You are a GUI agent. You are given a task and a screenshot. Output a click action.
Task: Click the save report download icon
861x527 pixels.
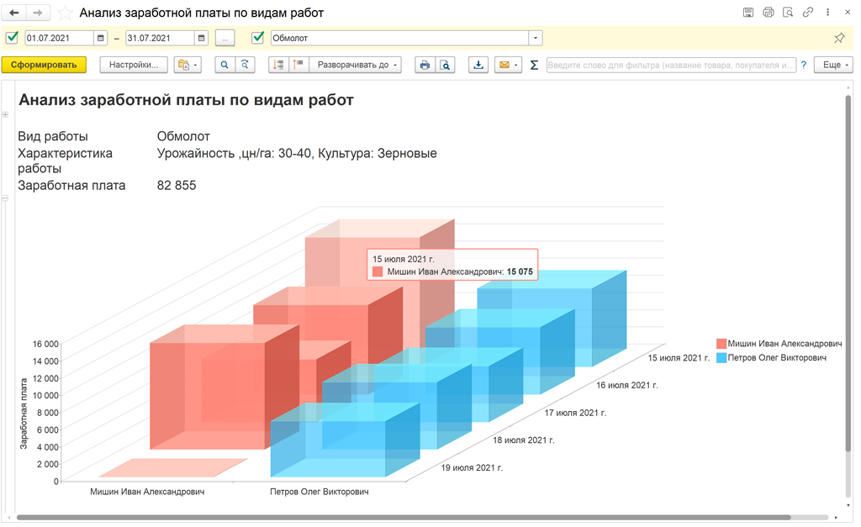tap(478, 65)
